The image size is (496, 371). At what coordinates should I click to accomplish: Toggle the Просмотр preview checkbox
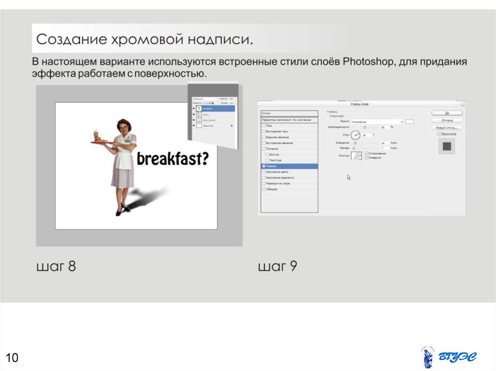[439, 134]
